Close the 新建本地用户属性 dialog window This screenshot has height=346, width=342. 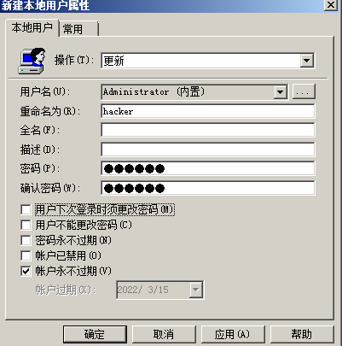[x=331, y=5]
